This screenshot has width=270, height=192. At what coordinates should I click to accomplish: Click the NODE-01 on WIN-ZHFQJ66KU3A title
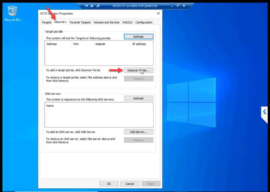135,6
